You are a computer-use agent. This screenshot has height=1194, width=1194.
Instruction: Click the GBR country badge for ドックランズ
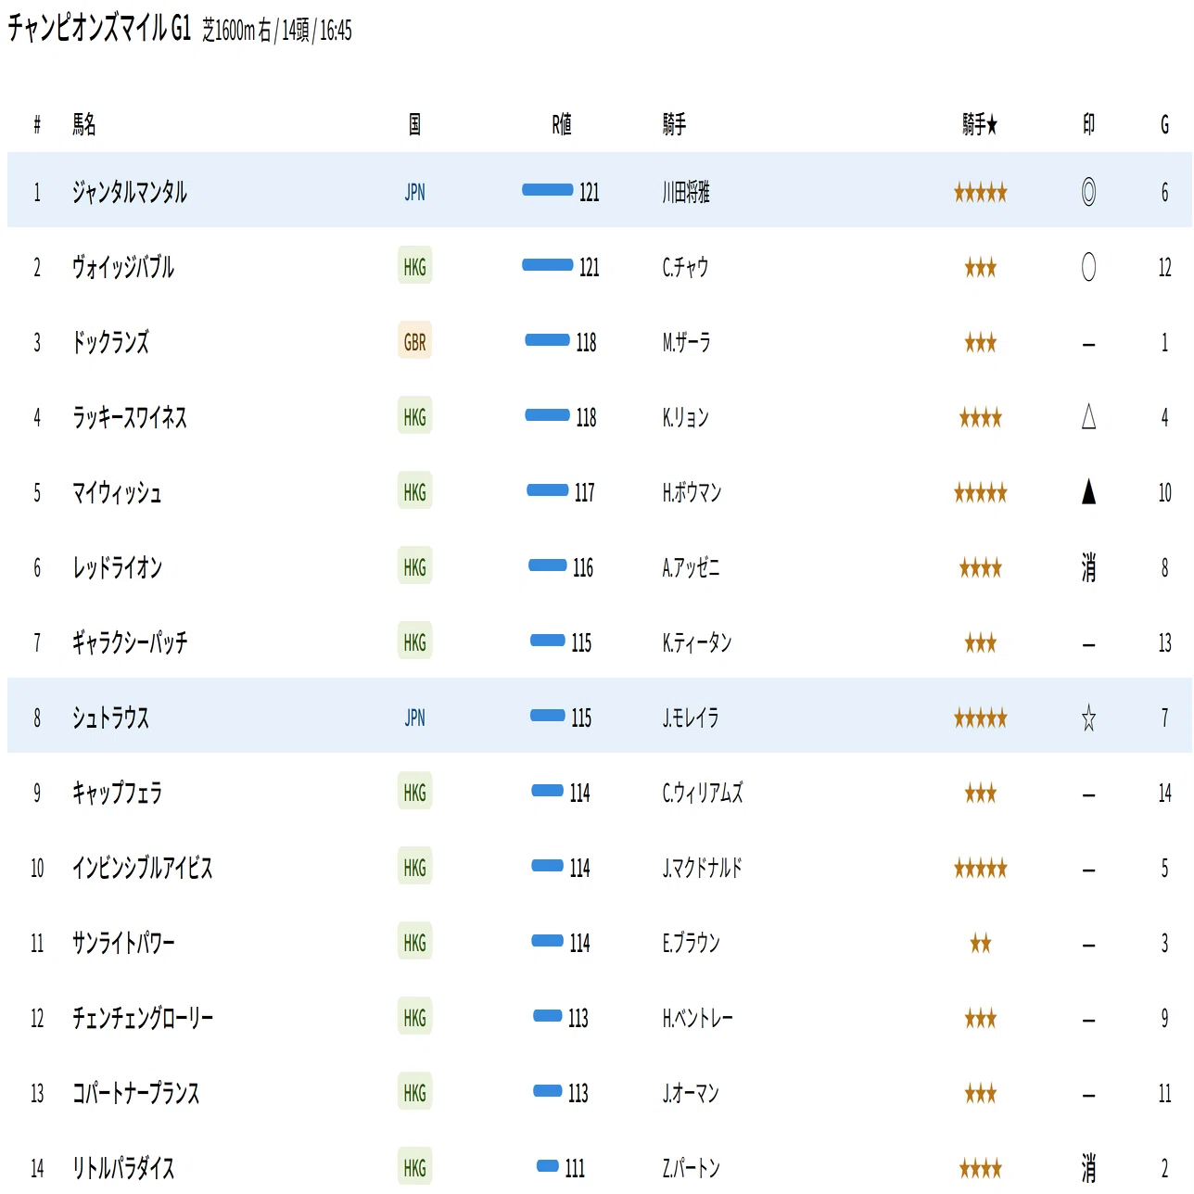(414, 342)
